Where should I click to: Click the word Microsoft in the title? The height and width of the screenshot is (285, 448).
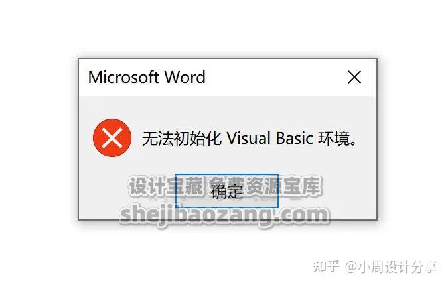coord(123,77)
